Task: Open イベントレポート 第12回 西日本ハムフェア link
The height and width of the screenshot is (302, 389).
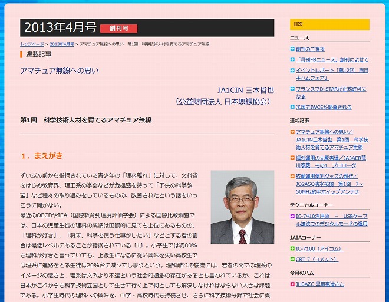Action: [332, 74]
